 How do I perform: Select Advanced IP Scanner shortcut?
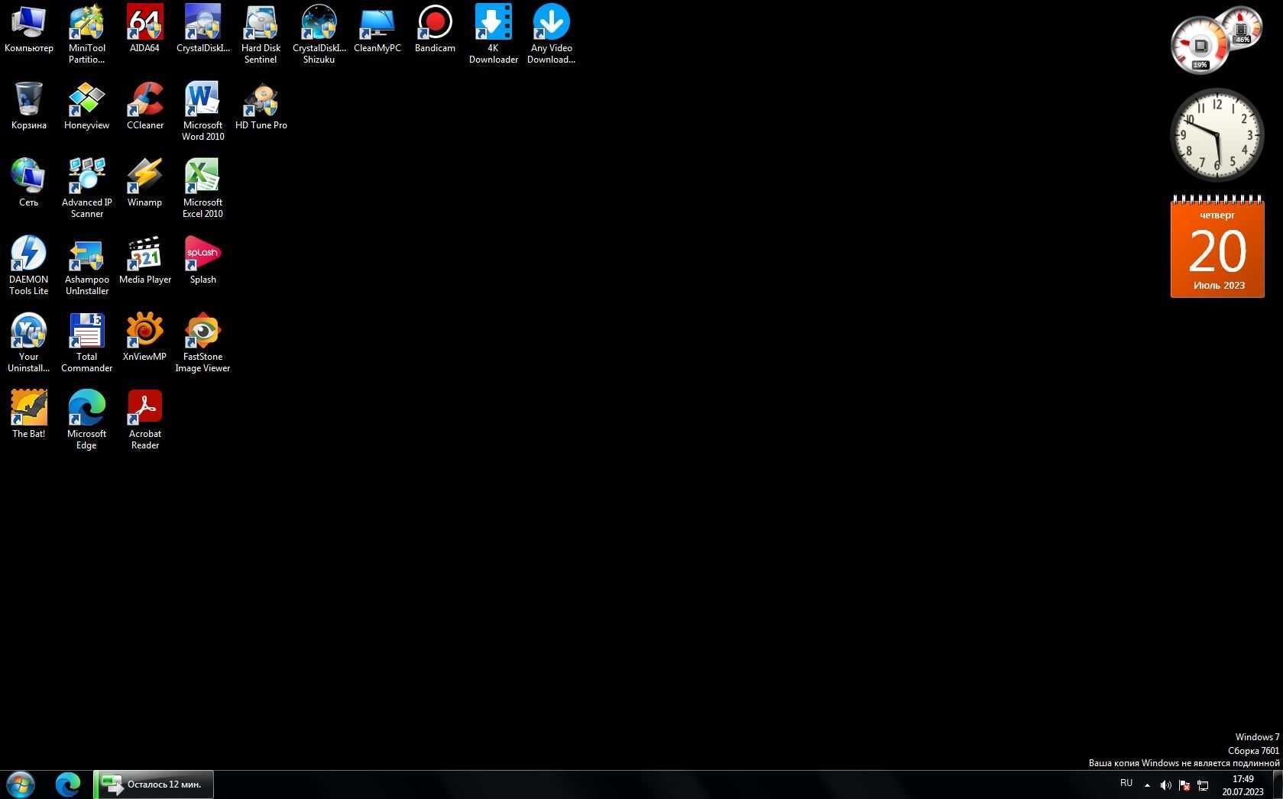click(86, 189)
